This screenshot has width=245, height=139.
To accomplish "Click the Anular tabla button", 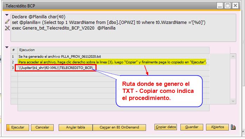I will (x=75, y=127).
